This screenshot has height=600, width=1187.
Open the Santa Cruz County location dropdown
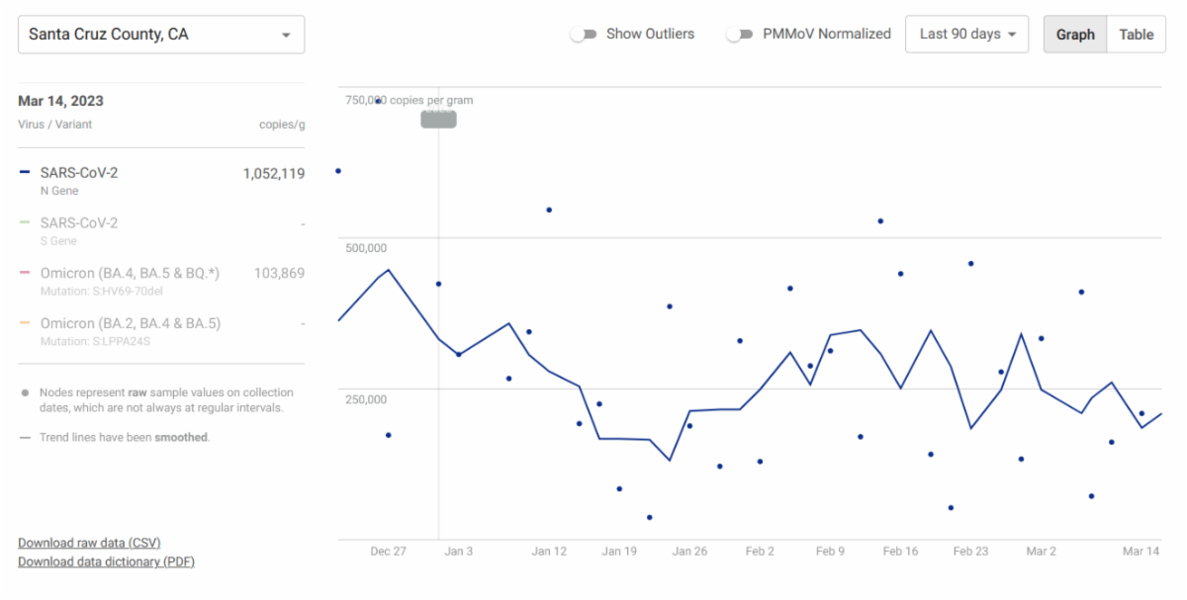(x=160, y=35)
